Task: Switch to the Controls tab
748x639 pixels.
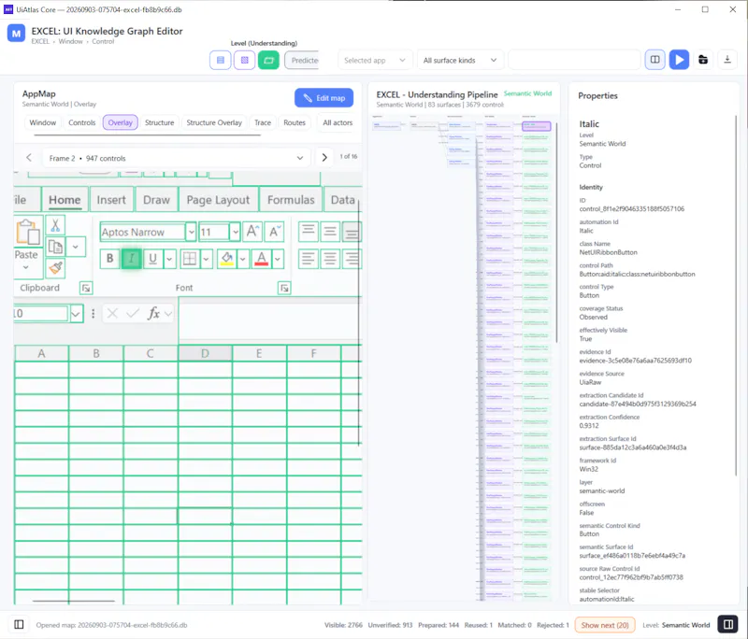Action: (81, 122)
